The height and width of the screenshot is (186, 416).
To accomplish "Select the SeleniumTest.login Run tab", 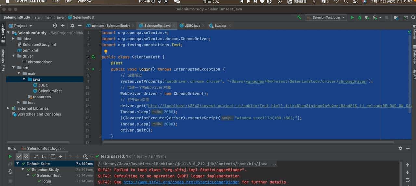I will 43,148.
